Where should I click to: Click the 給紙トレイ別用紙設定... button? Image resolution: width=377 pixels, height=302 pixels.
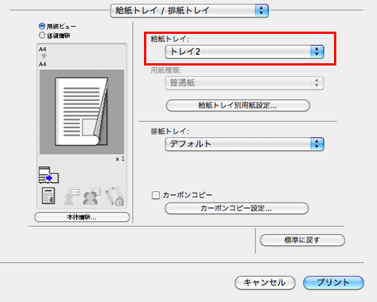pos(238,105)
